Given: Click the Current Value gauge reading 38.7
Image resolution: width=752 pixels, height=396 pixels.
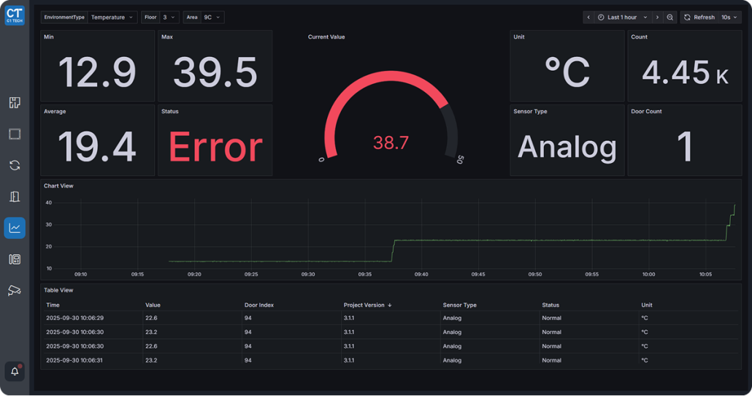Looking at the screenshot, I should click(x=391, y=143).
